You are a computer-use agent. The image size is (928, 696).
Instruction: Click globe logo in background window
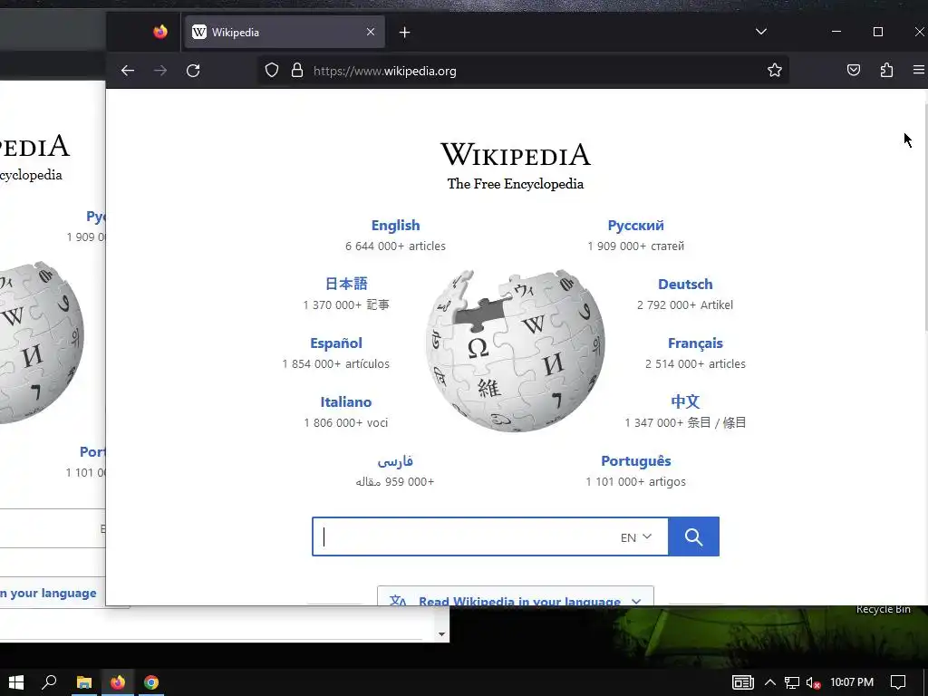point(40,343)
